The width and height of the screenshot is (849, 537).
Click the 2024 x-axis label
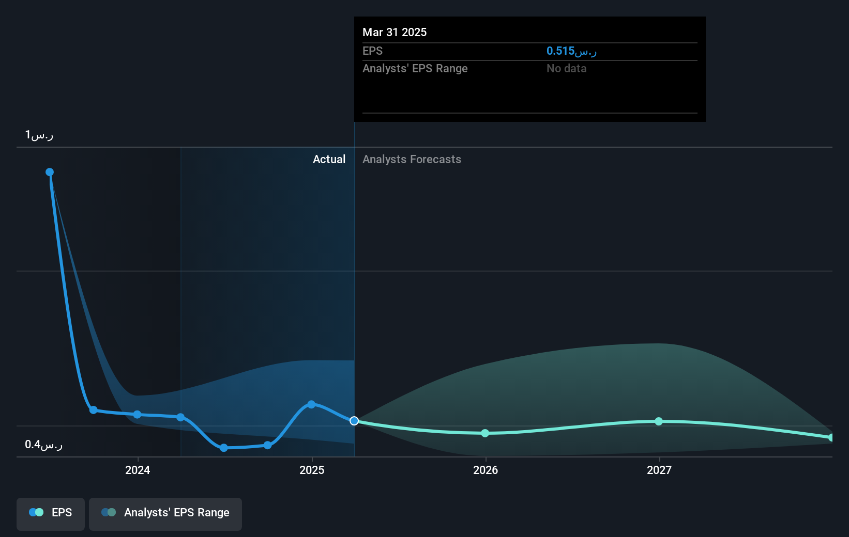[x=138, y=470]
